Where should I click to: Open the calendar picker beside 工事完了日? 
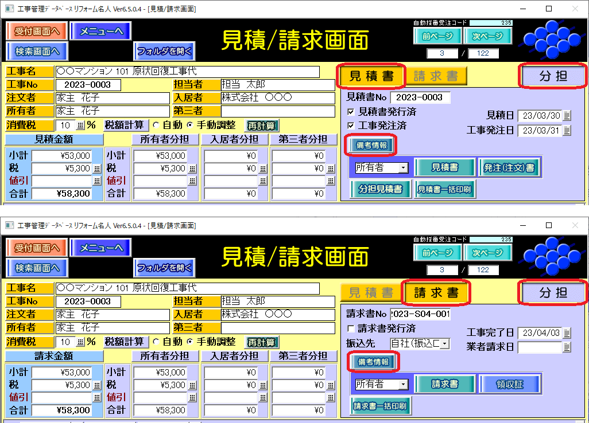(567, 333)
